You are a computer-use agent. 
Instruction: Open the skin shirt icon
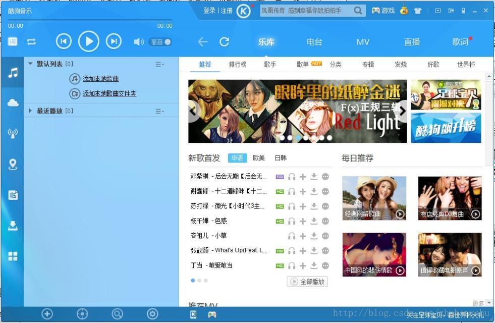click(x=418, y=11)
